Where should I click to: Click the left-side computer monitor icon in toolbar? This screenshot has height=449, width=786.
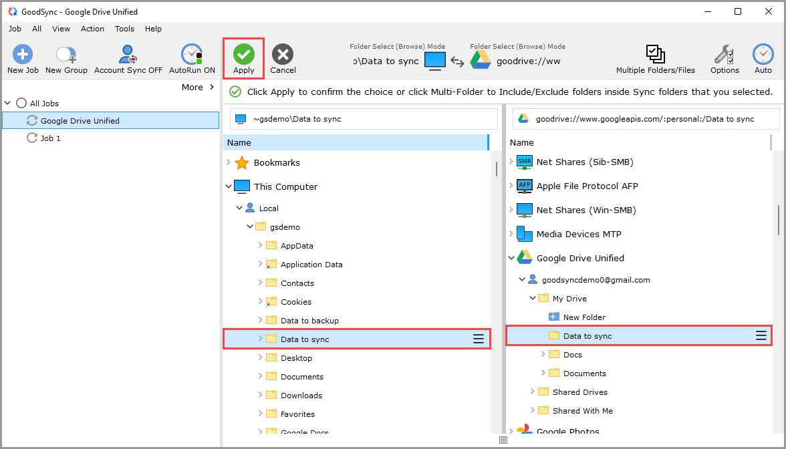pos(434,61)
